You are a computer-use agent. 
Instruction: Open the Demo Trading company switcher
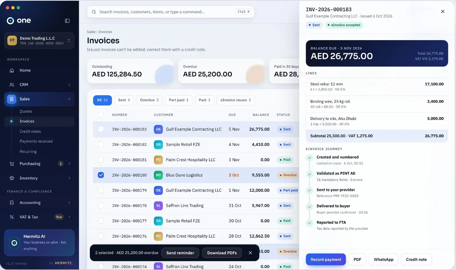coord(39,40)
